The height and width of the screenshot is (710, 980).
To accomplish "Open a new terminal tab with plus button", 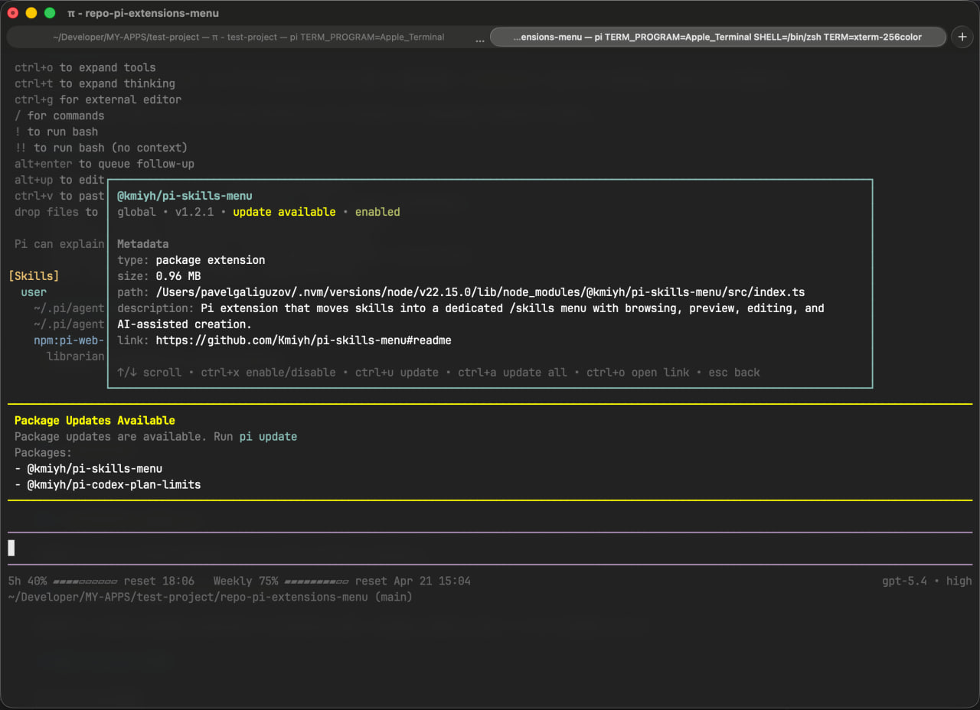I will 962,37.
